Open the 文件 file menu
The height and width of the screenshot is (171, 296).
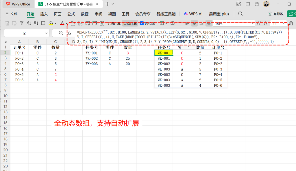click(x=12, y=14)
